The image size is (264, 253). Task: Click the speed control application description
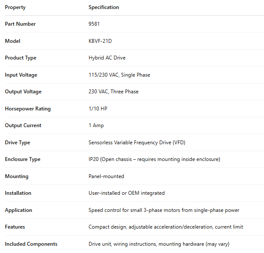click(164, 210)
